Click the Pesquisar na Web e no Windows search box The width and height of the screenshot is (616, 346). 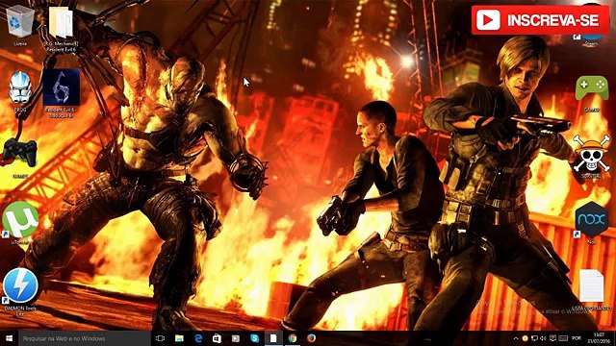84,338
